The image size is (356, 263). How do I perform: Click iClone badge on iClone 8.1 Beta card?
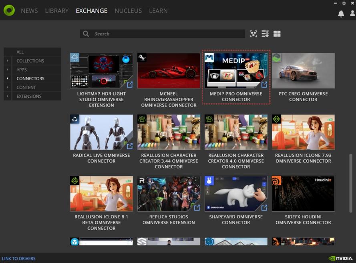(x=75, y=181)
